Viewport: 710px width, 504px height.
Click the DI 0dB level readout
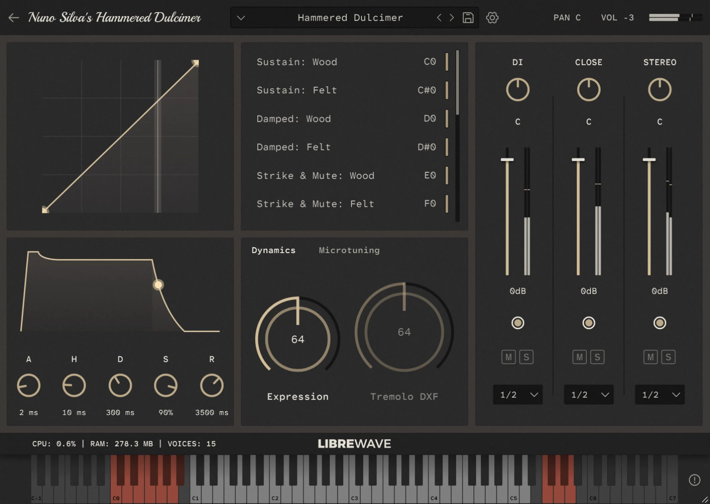pos(518,291)
